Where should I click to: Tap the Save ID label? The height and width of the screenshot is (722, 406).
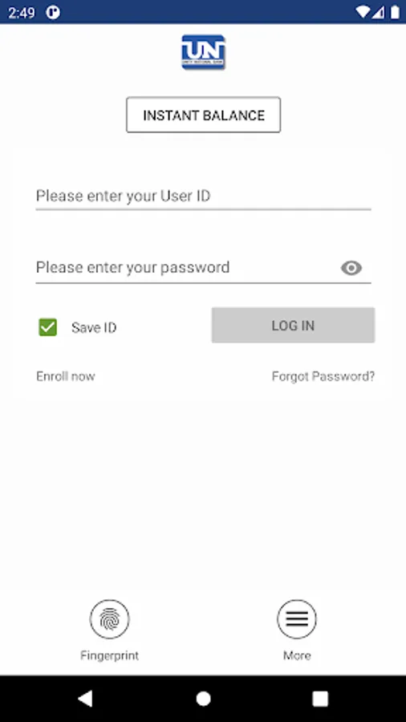tap(94, 328)
